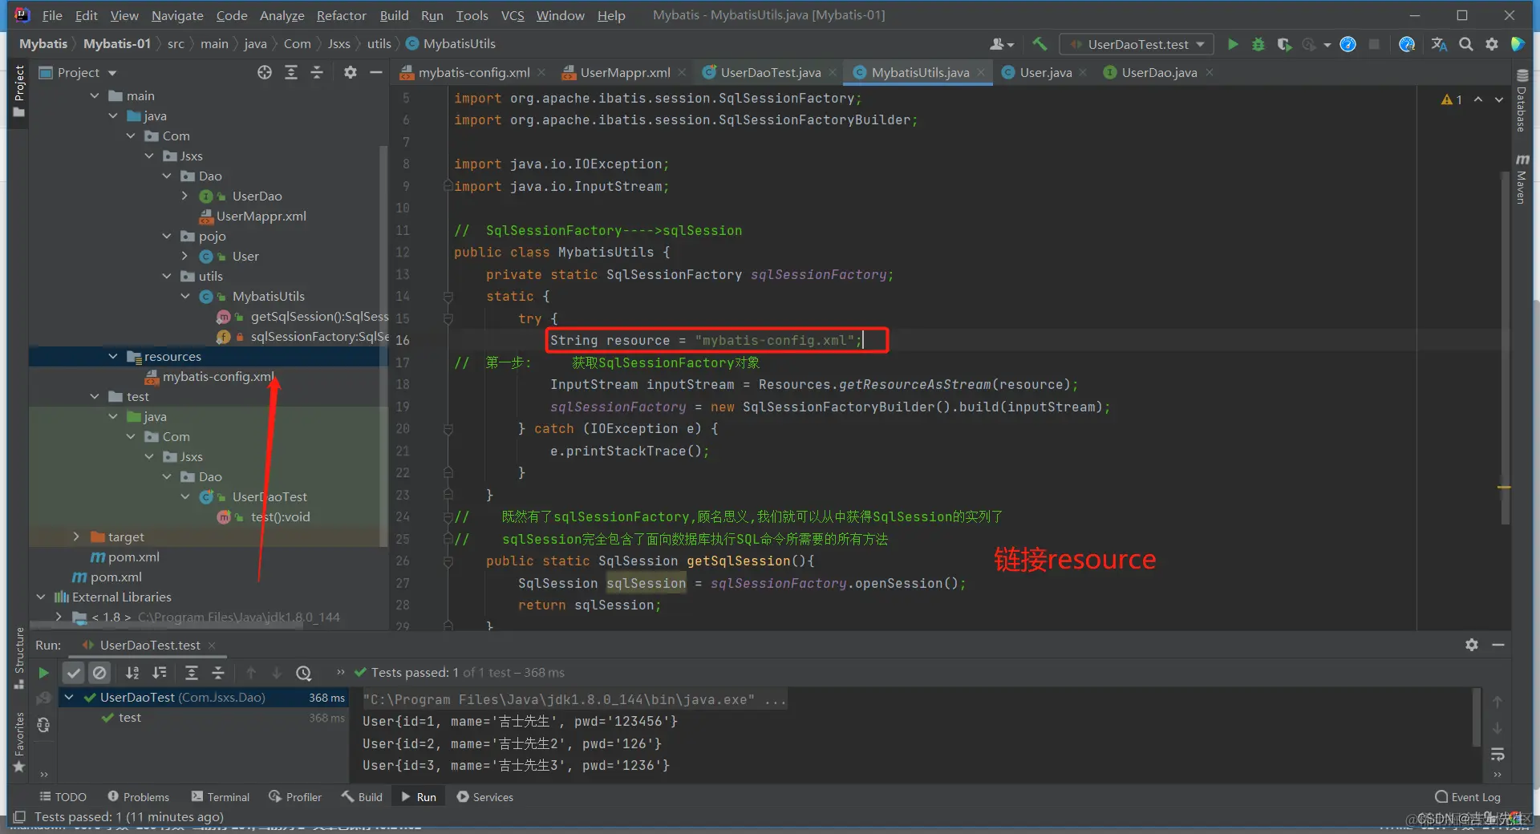Select UserMappr.xml in Project tree

(253, 216)
